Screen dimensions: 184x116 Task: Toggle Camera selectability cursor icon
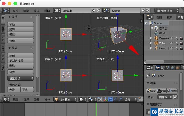(176, 38)
